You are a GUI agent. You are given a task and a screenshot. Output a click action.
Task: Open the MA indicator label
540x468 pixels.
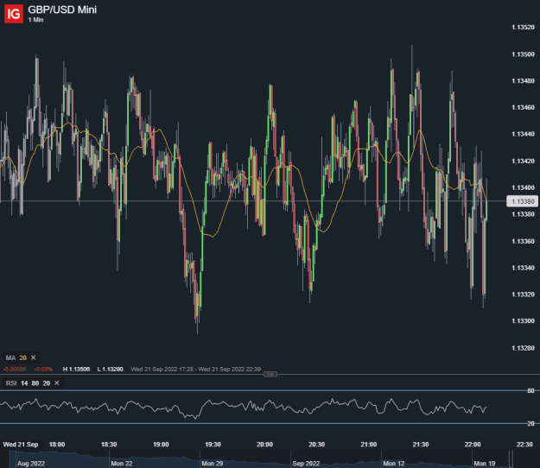pyautogui.click(x=10, y=357)
